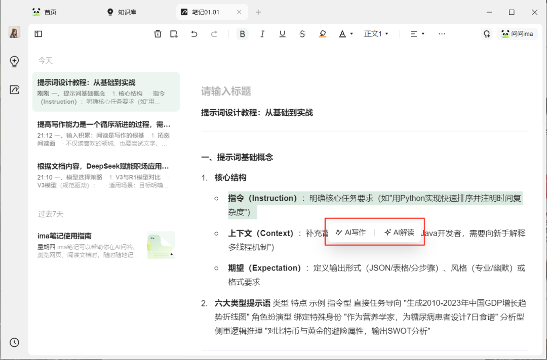Select the trash/delete note icon
This screenshot has height=360, width=547.
click(x=158, y=33)
